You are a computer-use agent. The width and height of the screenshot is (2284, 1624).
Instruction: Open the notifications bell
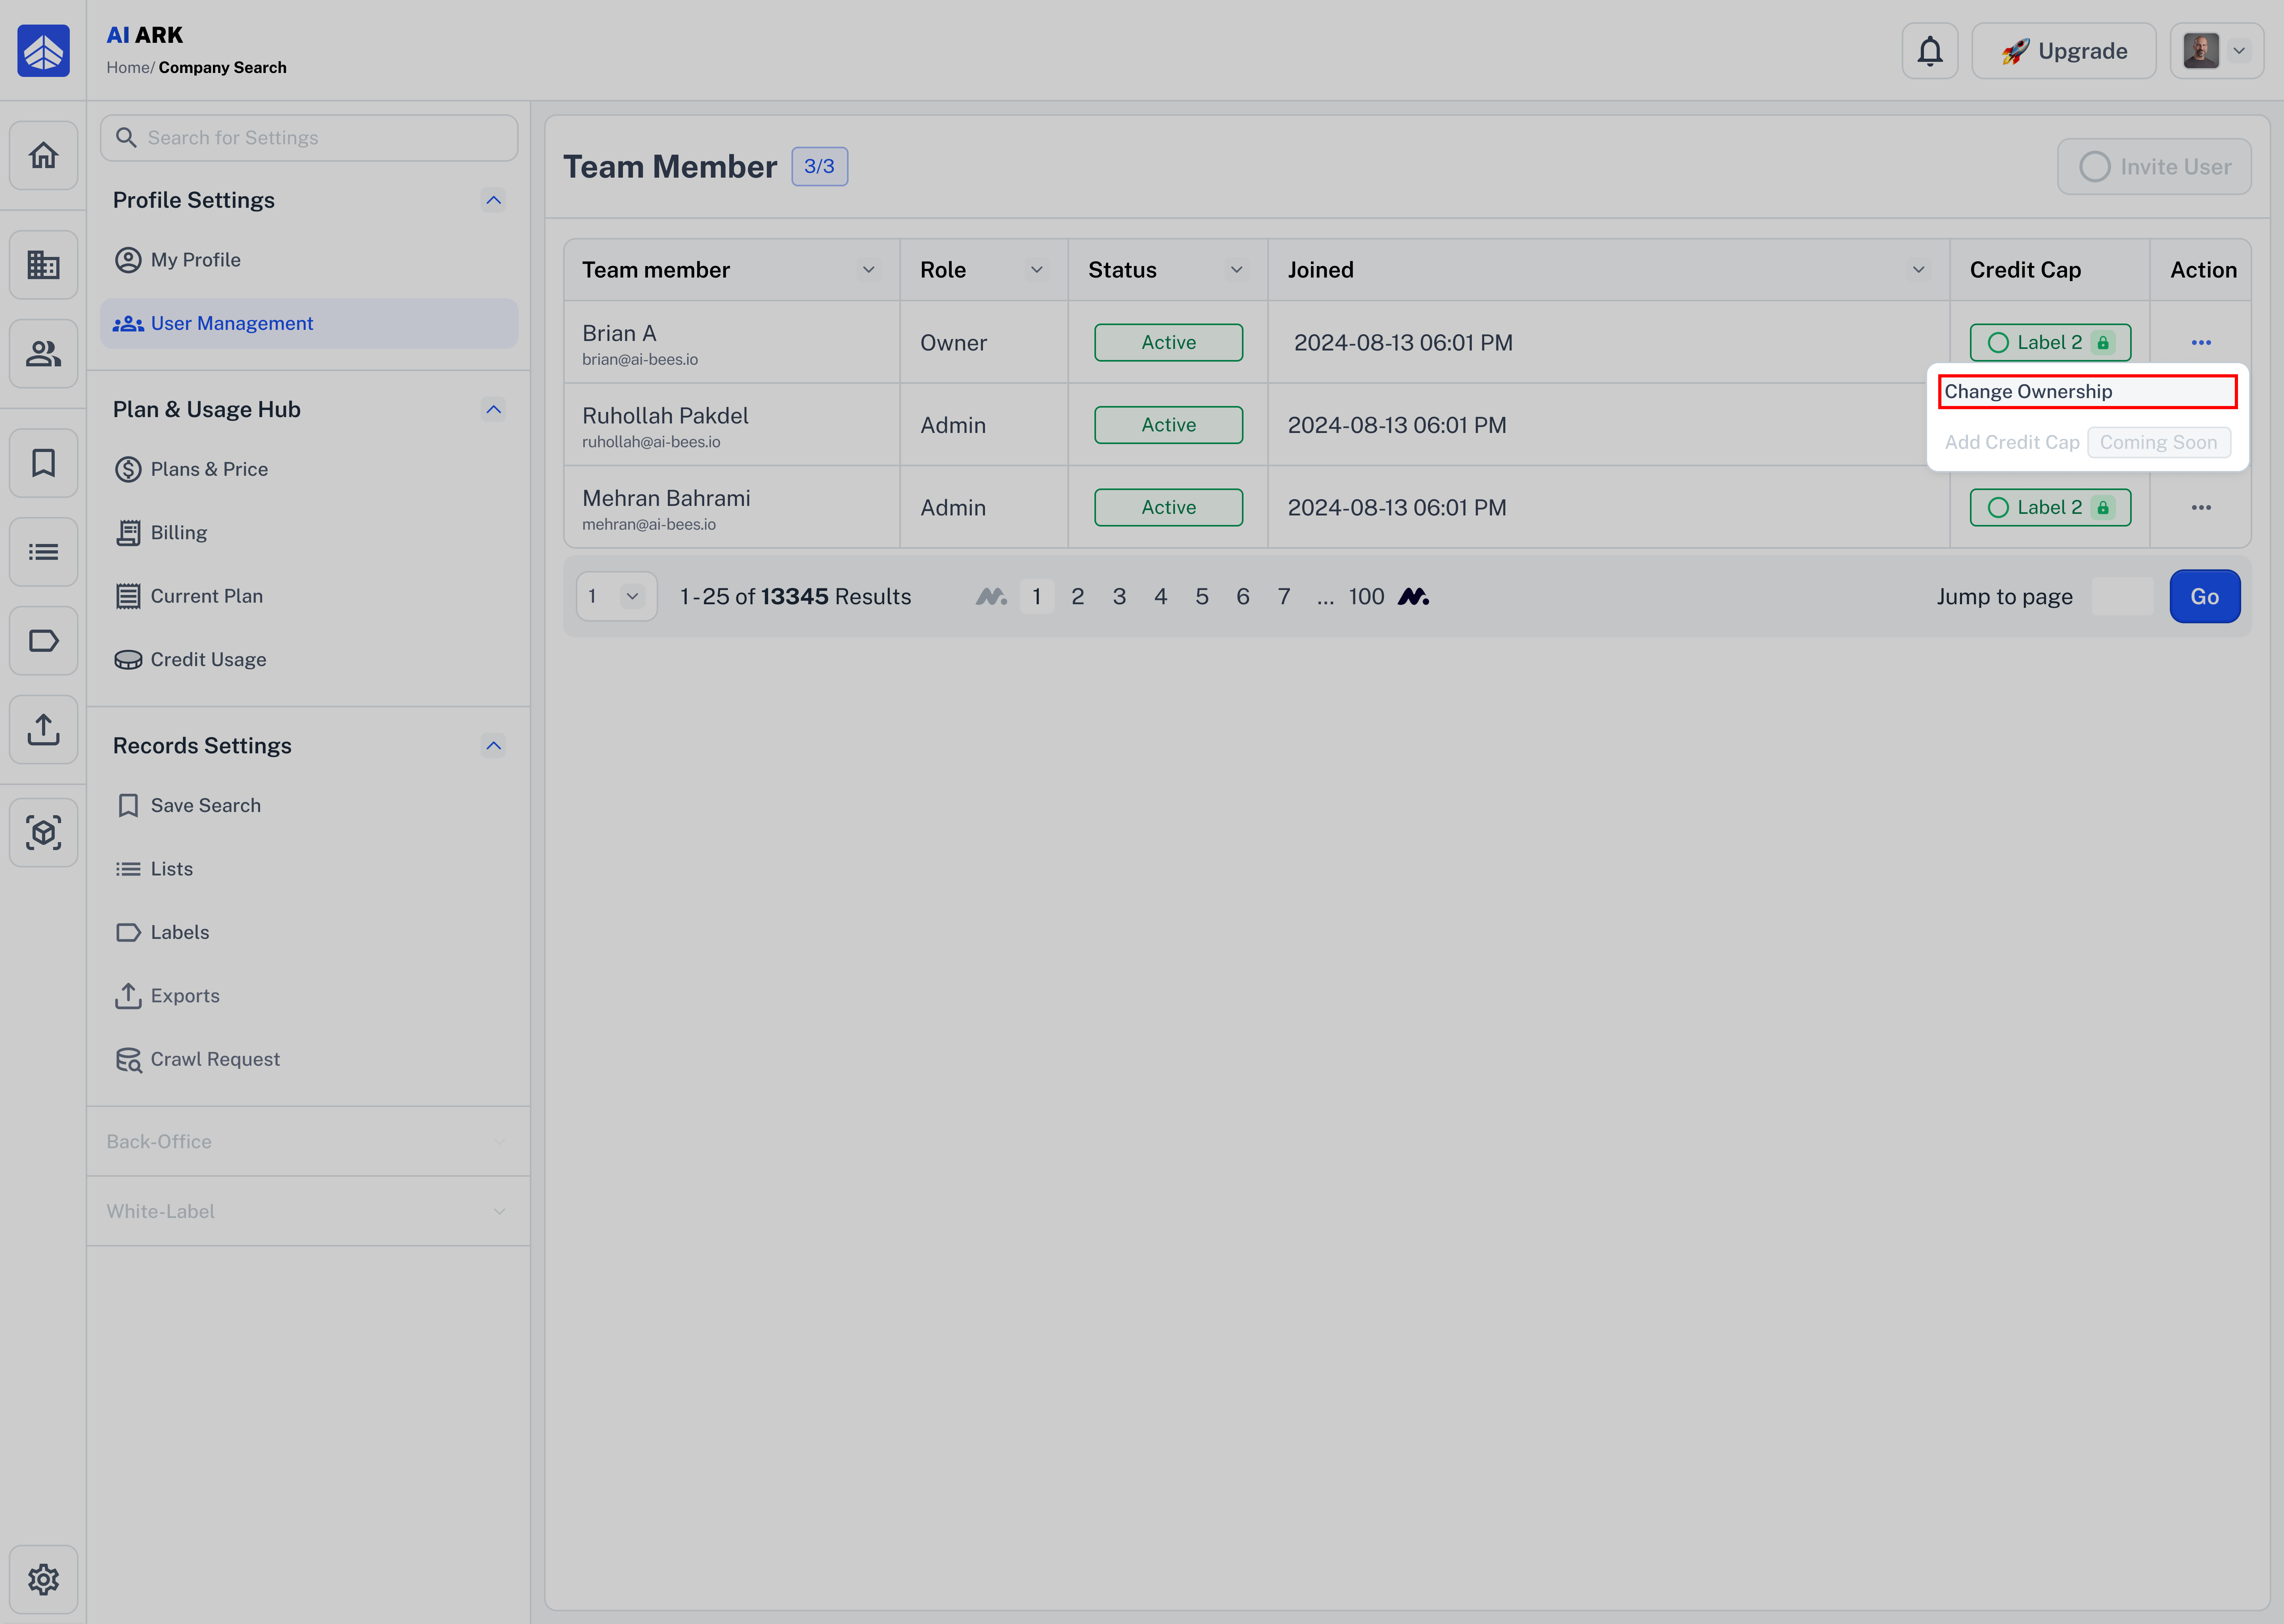(1930, 51)
